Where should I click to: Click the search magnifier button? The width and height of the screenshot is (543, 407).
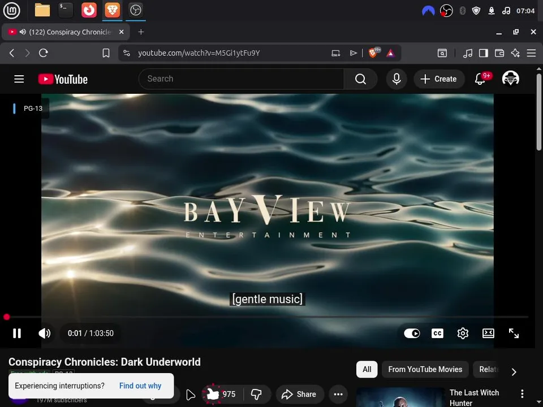360,79
